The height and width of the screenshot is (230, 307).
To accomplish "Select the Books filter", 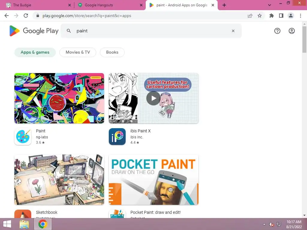I will (112, 52).
